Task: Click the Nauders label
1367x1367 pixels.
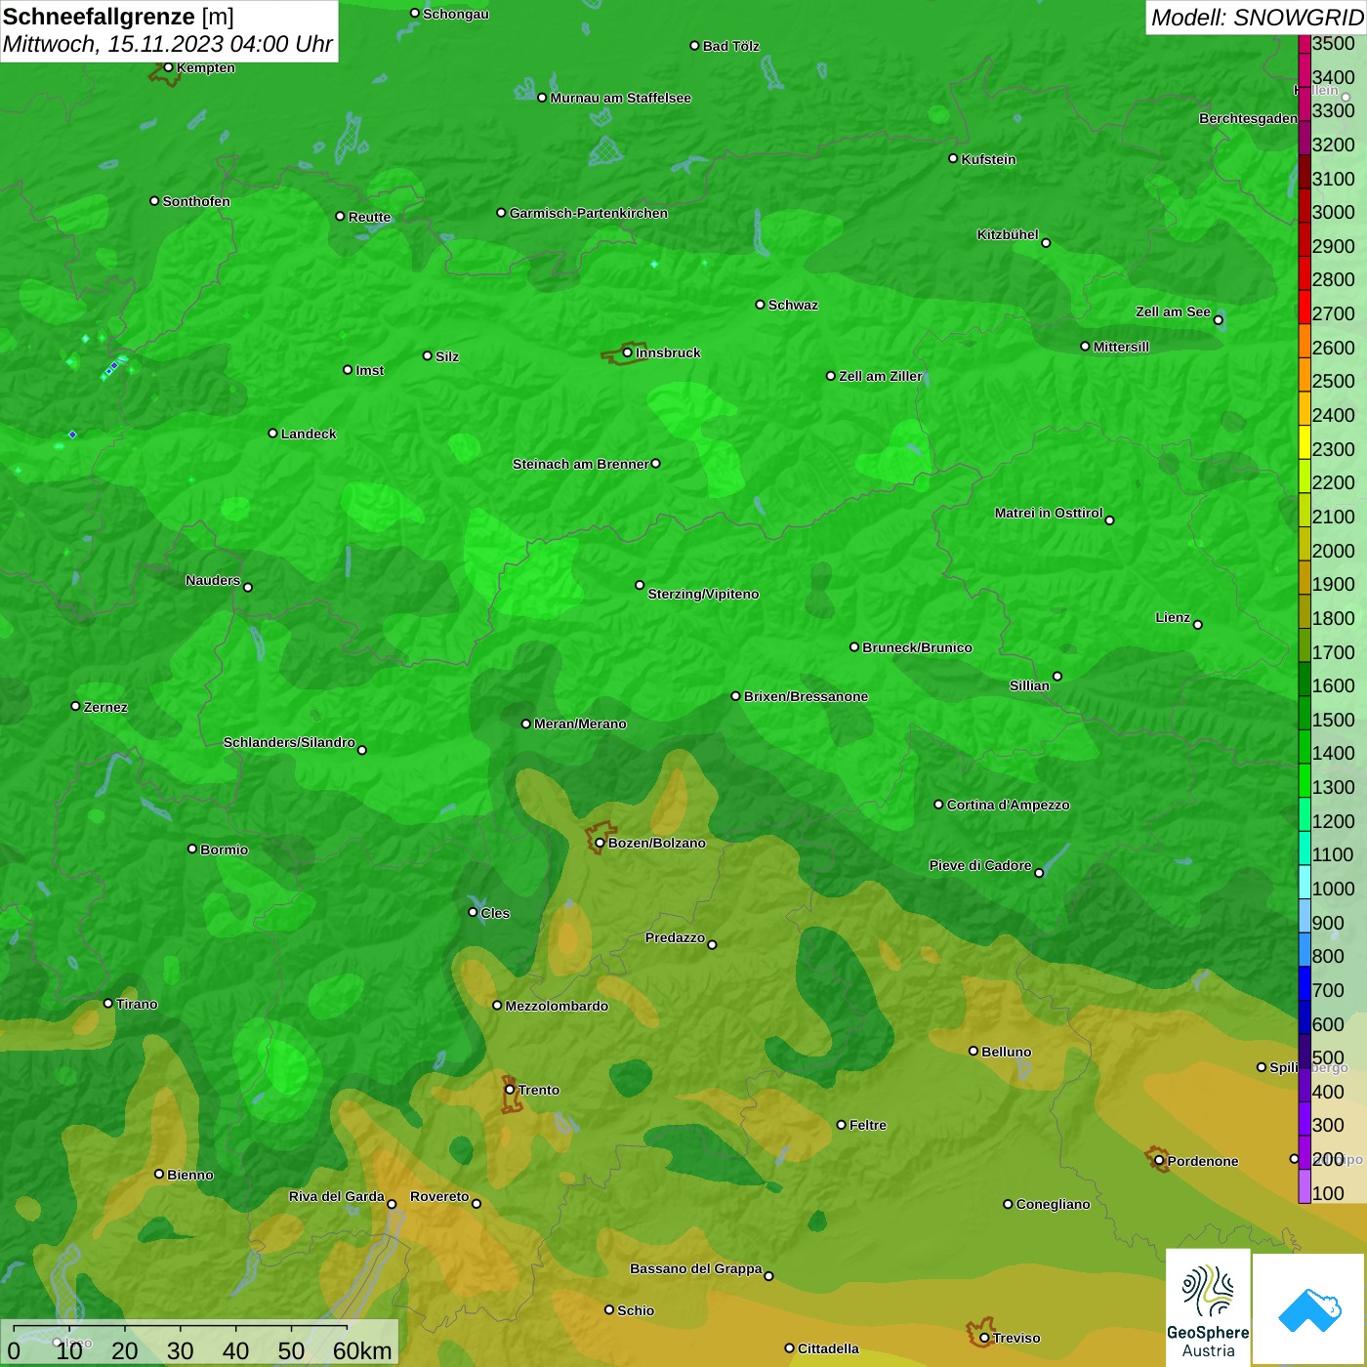Action: coord(213,580)
